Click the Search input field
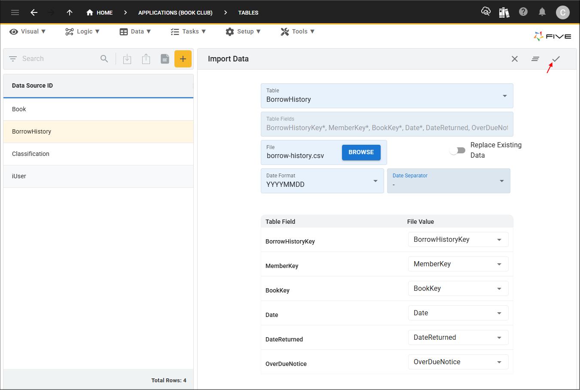580x390 pixels. pyautogui.click(x=58, y=59)
